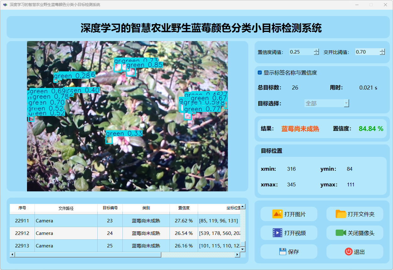Click the table's vertical scroll up arrow

click(243, 207)
